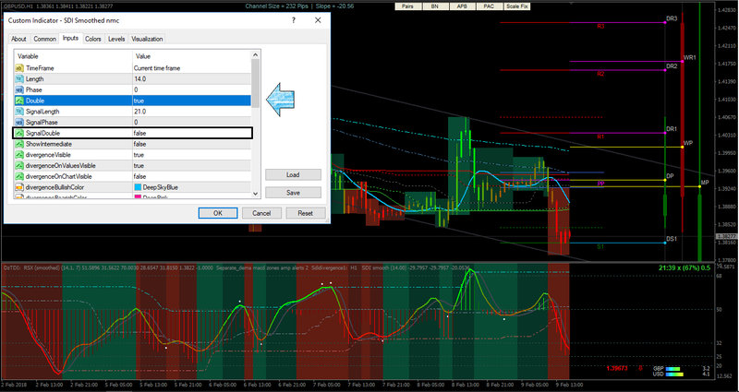739x392 pixels.
Task: Switch to the Colors tab
Action: (x=93, y=39)
